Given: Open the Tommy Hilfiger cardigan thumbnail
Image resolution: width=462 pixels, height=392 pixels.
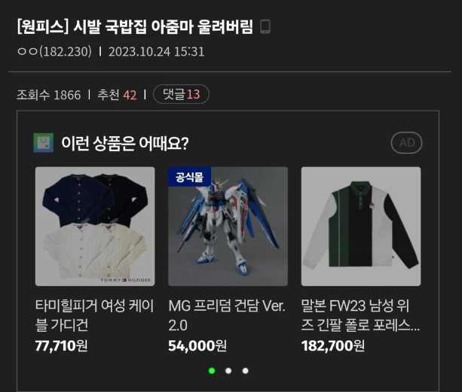Looking at the screenshot, I should coord(95,226).
